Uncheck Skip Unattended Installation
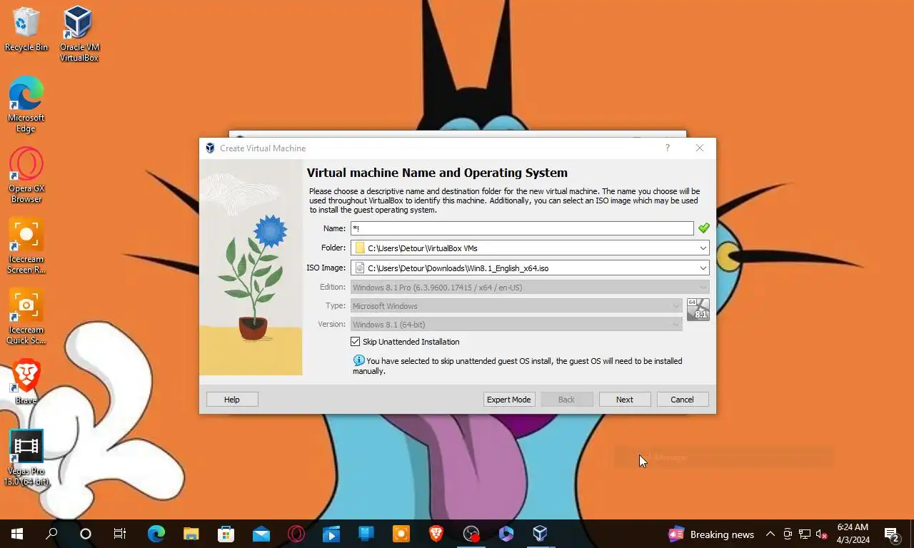The height and width of the screenshot is (548, 914). (356, 342)
